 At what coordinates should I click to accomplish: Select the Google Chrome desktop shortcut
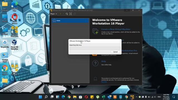[x=5, y=70]
